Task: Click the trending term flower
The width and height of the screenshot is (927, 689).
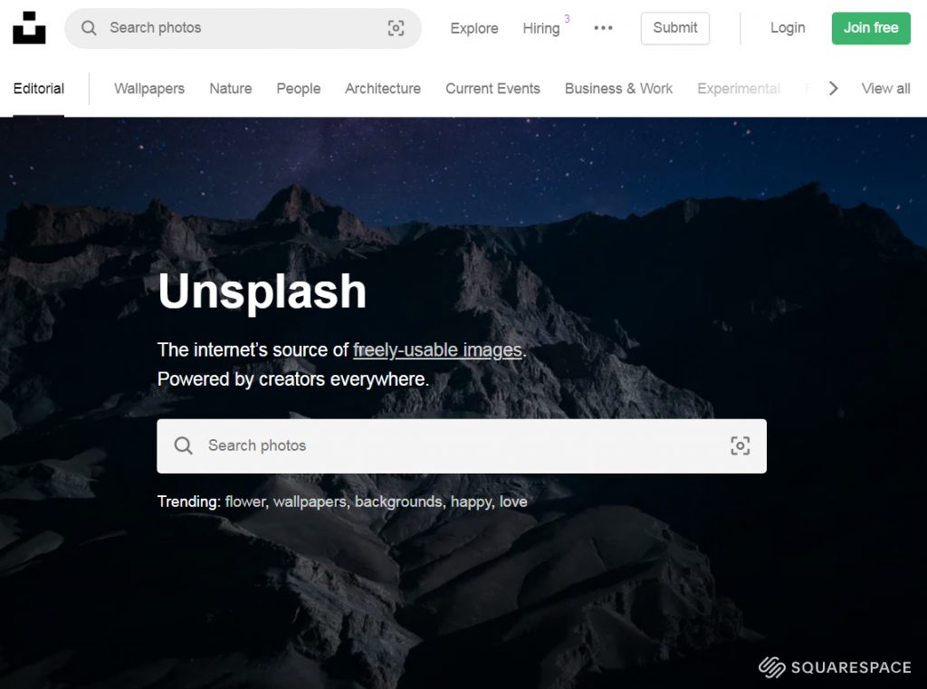Action: coord(245,502)
